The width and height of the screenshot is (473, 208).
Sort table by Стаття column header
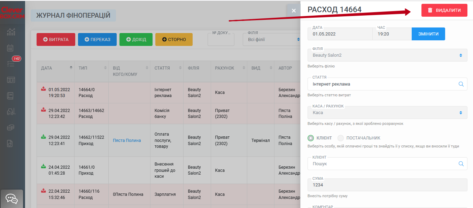click(166, 68)
